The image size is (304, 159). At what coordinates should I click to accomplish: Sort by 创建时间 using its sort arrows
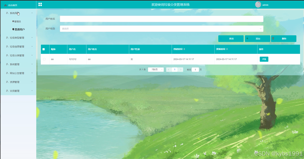tap(184, 49)
